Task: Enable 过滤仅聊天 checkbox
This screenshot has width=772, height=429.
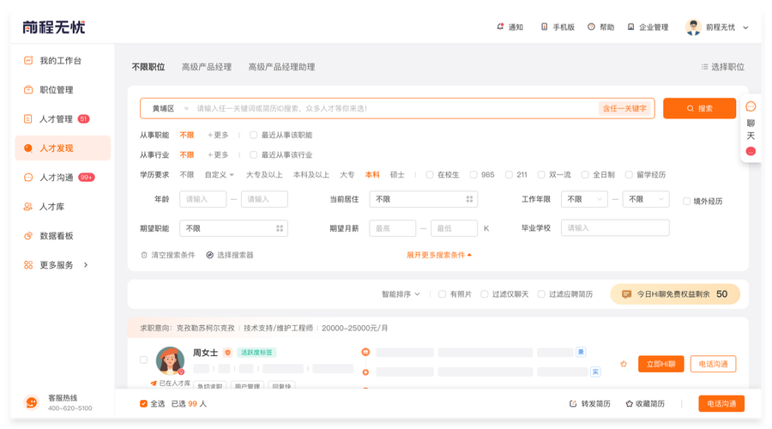Action: click(x=485, y=294)
